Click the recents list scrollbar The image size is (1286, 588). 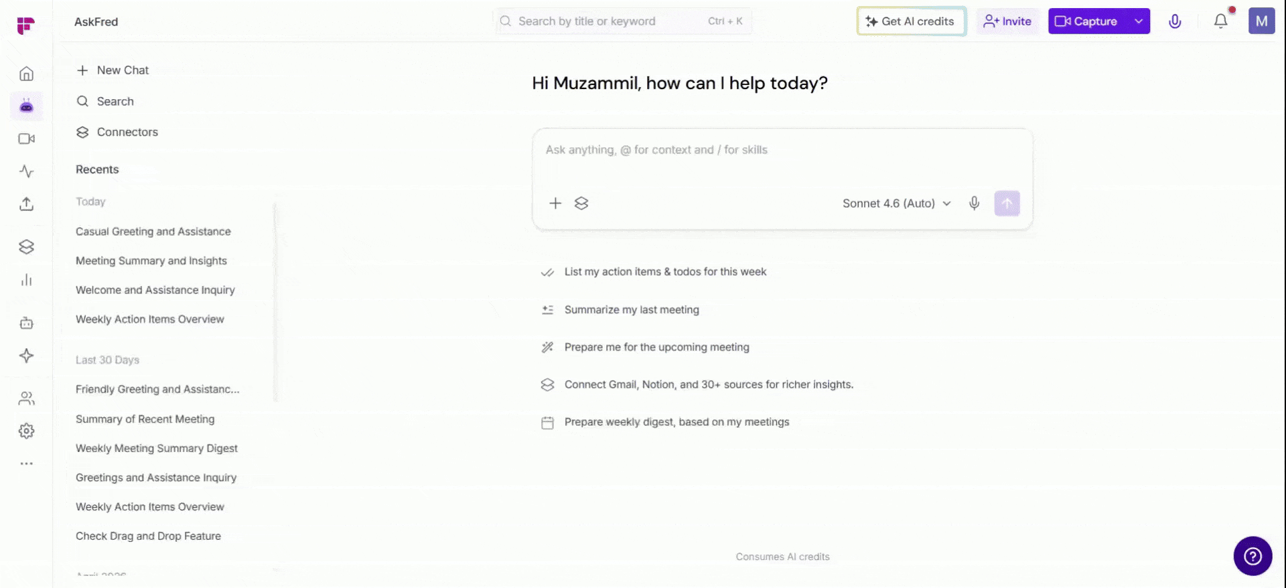click(275, 301)
